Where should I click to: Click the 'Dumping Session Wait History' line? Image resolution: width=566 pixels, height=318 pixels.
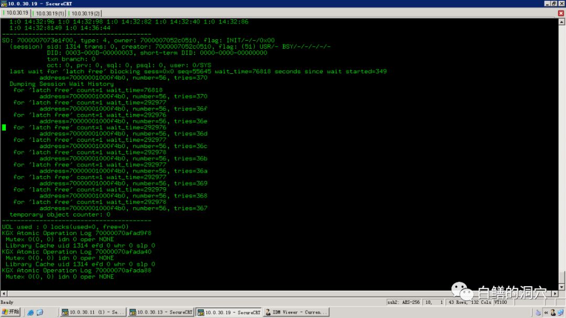click(x=61, y=84)
